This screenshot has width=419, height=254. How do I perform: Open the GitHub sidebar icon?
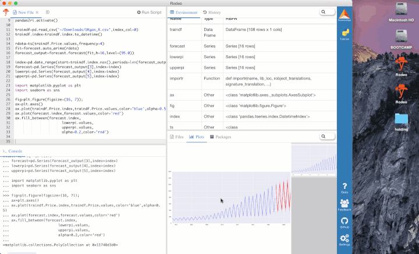(345, 223)
